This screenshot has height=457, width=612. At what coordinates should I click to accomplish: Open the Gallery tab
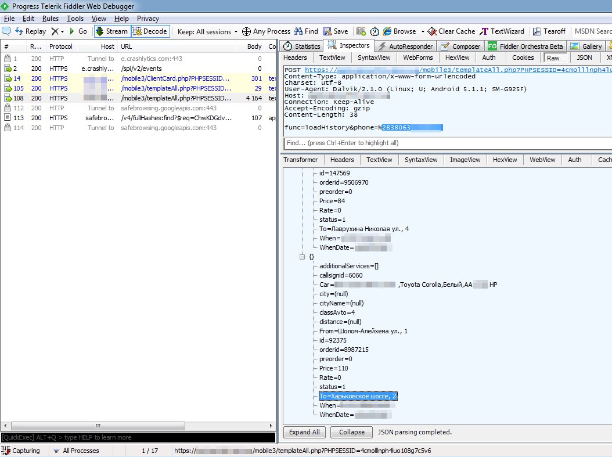[x=586, y=46]
